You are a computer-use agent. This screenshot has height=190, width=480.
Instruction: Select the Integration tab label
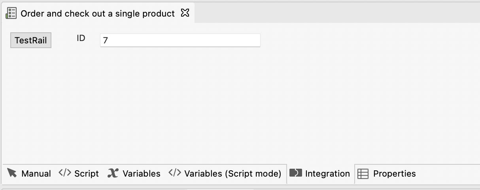tap(327, 173)
